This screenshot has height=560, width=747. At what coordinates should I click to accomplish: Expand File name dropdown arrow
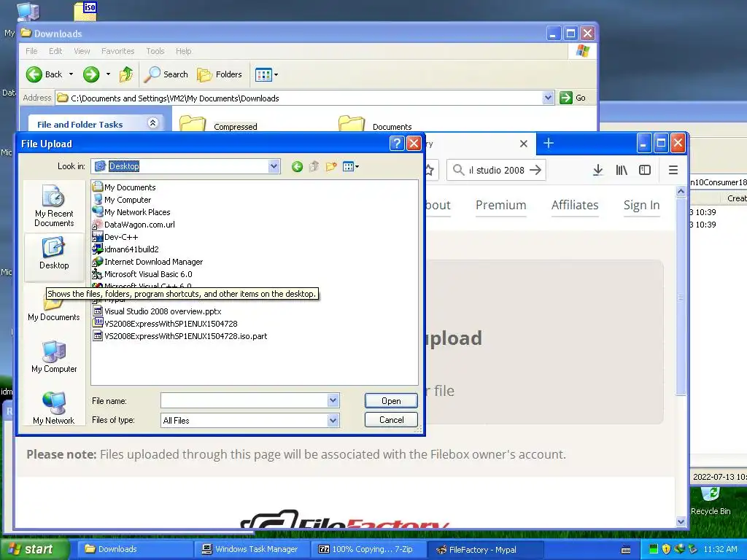coord(333,400)
